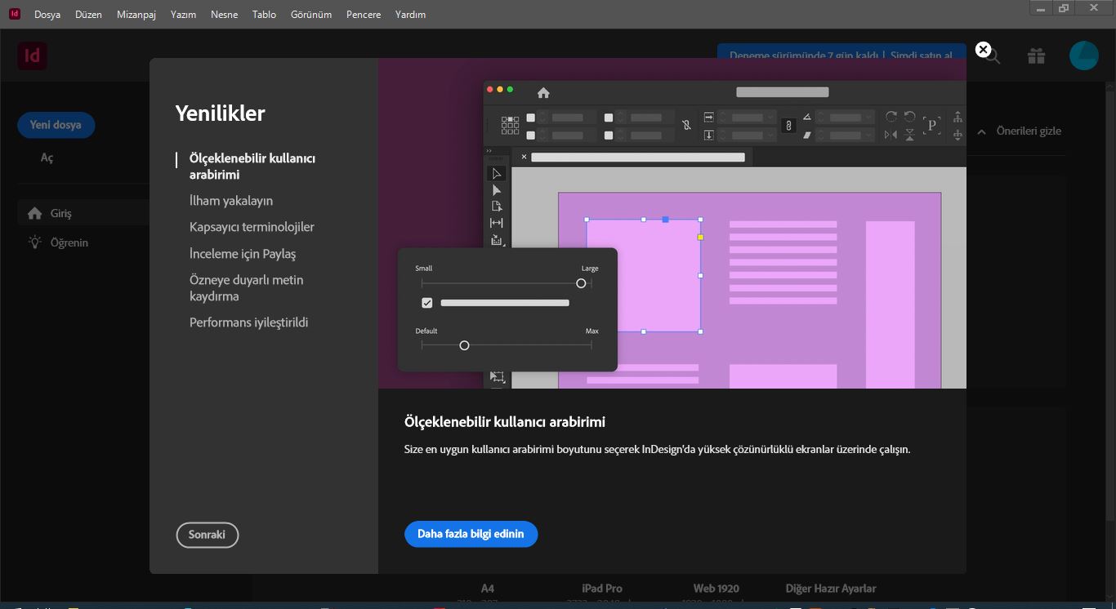Image resolution: width=1116 pixels, height=609 pixels.
Task: Click the checked checkbox in preview illustration
Action: tap(426, 303)
